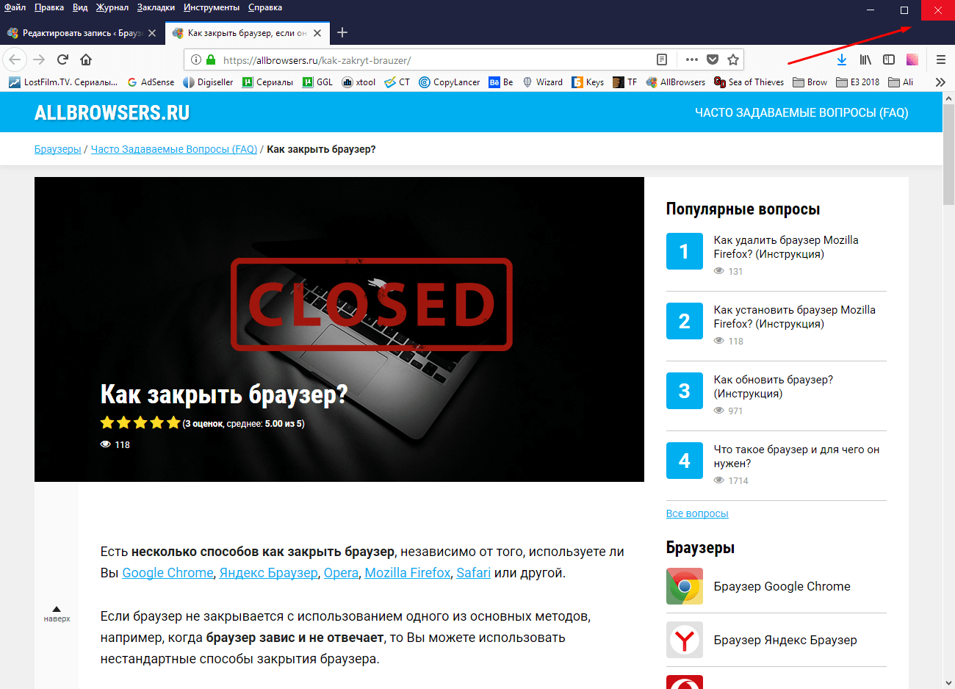Toggle the sidebar view icon
Image resolution: width=955 pixels, height=689 pixels.
click(889, 59)
